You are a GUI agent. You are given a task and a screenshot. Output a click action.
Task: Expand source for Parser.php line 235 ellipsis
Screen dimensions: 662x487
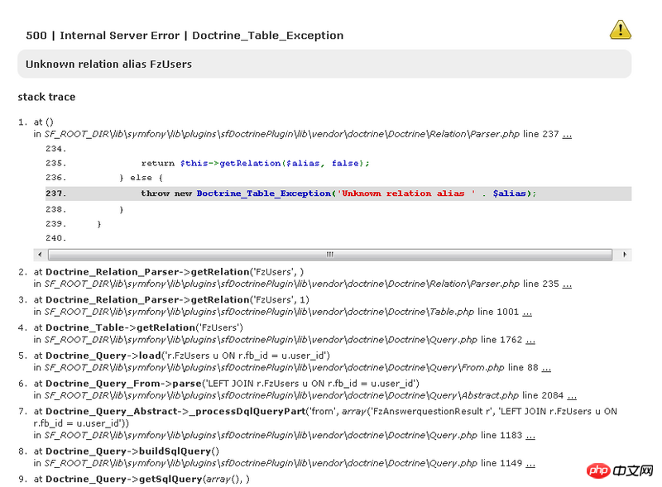click(x=567, y=284)
